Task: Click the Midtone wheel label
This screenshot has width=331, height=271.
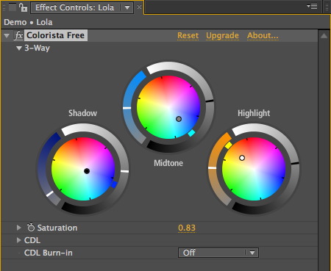Action: (x=168, y=163)
